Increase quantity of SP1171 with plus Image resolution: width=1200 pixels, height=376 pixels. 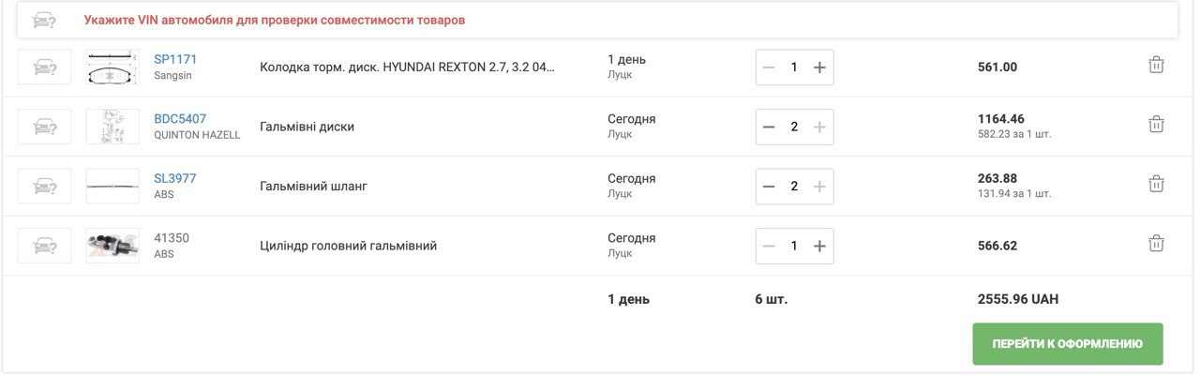tap(819, 68)
